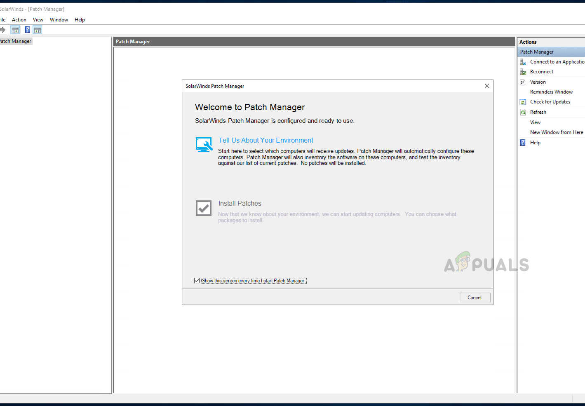
Task: Click the 'Now that we know about your environment' text
Action: click(337, 217)
